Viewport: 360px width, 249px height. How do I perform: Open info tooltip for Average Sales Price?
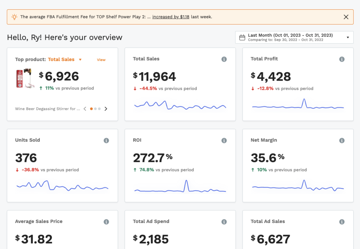(106, 222)
